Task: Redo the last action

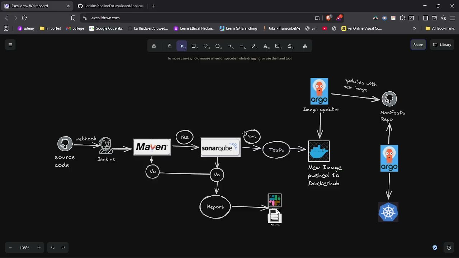Action: coord(63,248)
